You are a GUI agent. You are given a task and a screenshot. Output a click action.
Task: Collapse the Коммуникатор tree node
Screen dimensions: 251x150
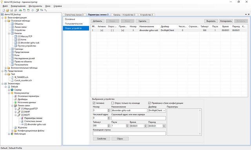(9, 93)
